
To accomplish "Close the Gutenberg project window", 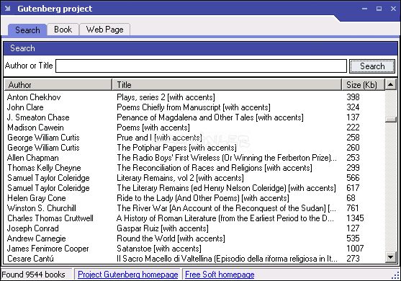I will click(393, 9).
